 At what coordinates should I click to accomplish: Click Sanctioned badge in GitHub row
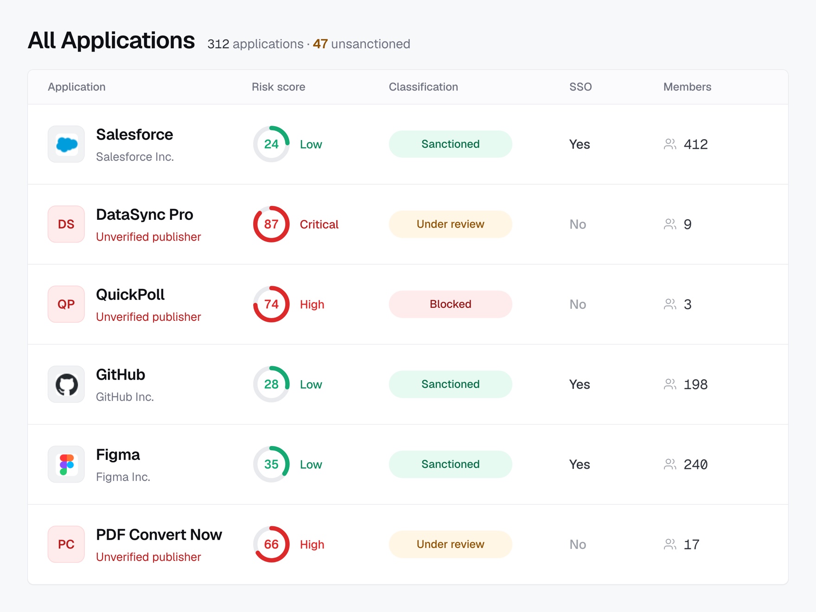click(450, 384)
